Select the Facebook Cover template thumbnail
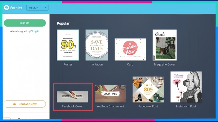 coord(72,97)
